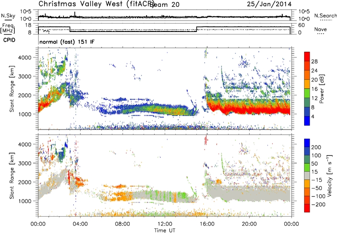This screenshot has width=337, height=233.
Task: Click the '04:00' time axis label
Action: (x=80, y=224)
